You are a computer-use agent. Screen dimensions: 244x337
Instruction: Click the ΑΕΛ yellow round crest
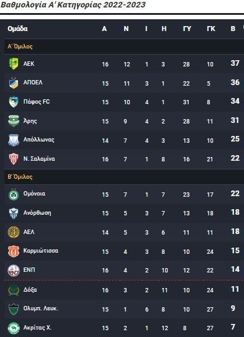pos(14,232)
